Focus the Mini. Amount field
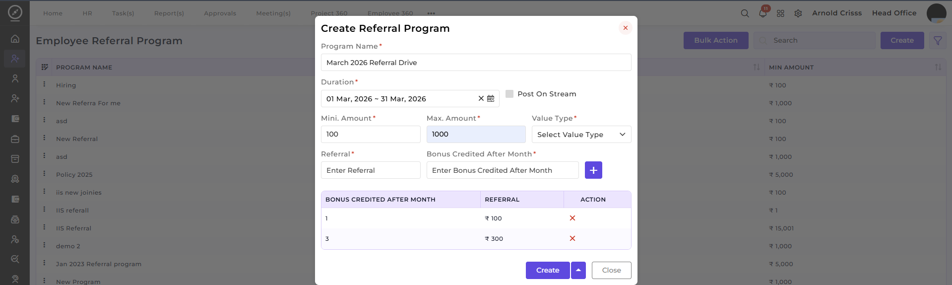The height and width of the screenshot is (285, 952). 371,135
